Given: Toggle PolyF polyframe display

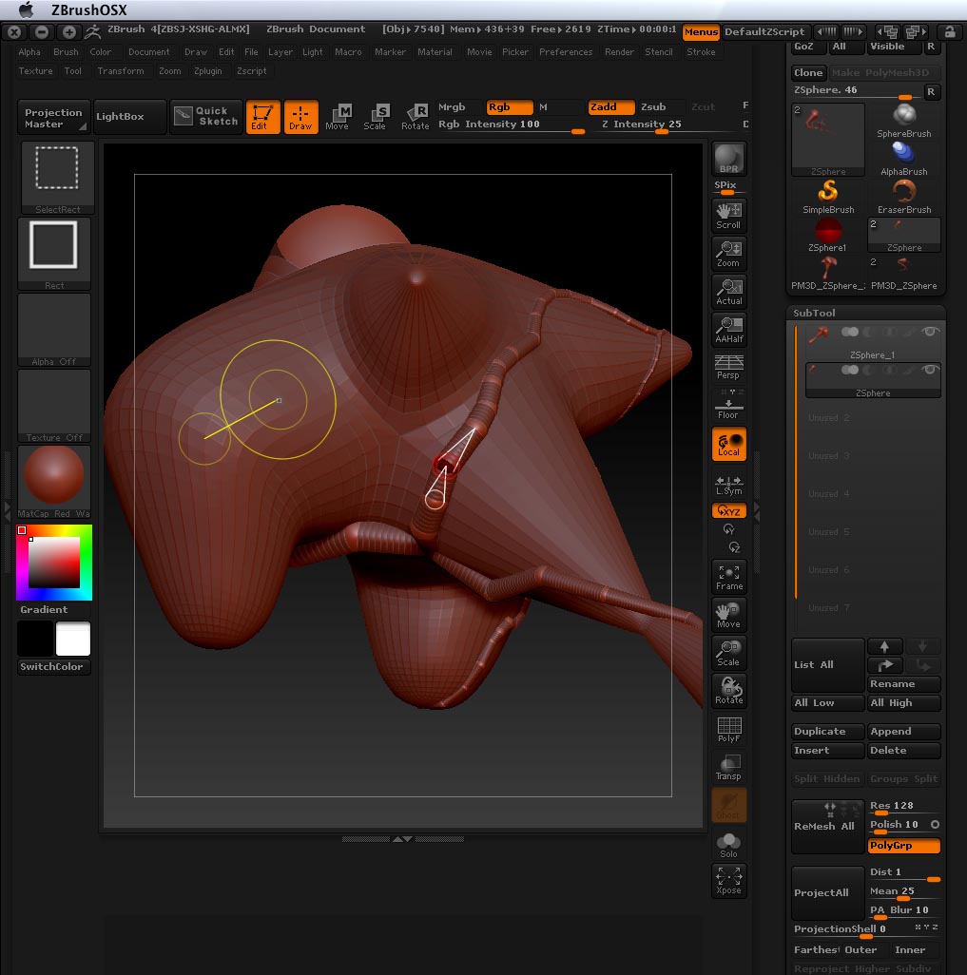Looking at the screenshot, I should pyautogui.click(x=728, y=730).
